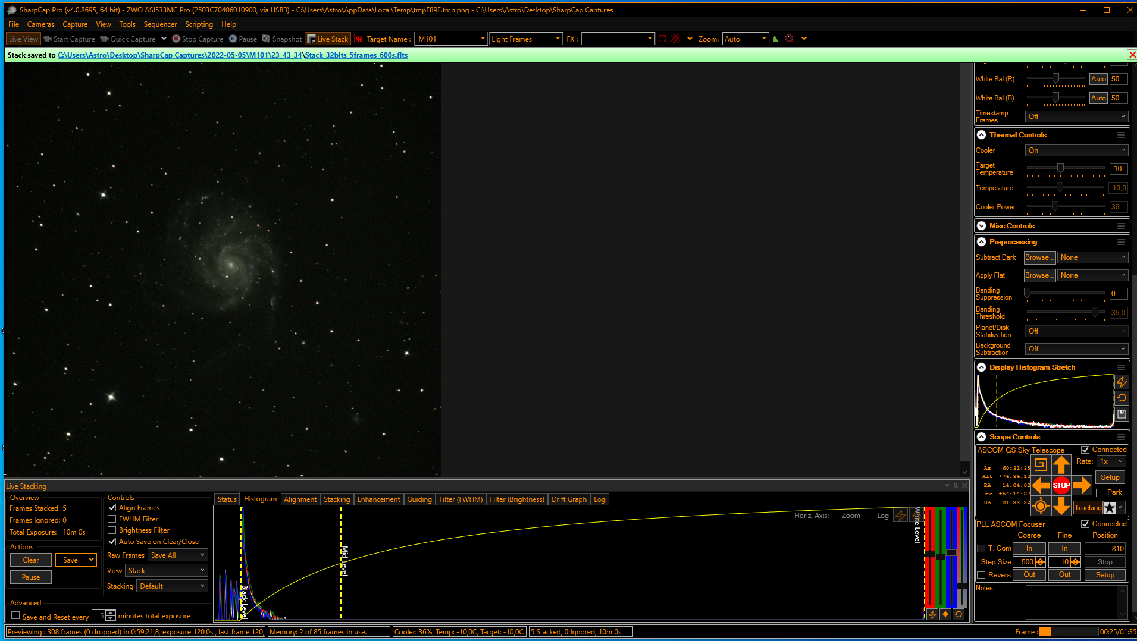Image resolution: width=1137 pixels, height=641 pixels.
Task: Enable the Park checkbox
Action: [1100, 493]
